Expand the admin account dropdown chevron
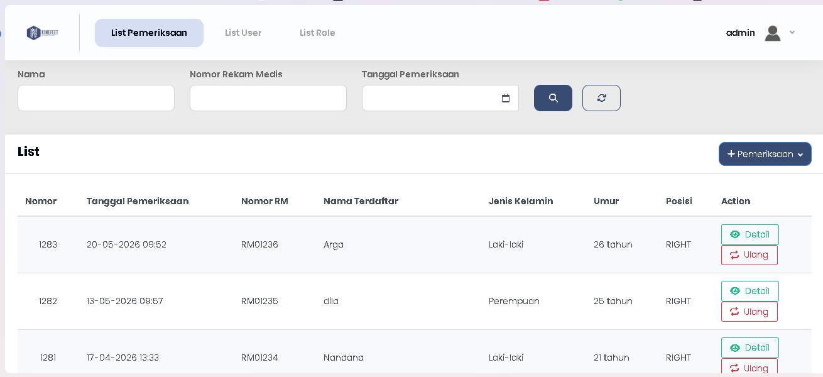The width and height of the screenshot is (823, 377). pos(792,33)
